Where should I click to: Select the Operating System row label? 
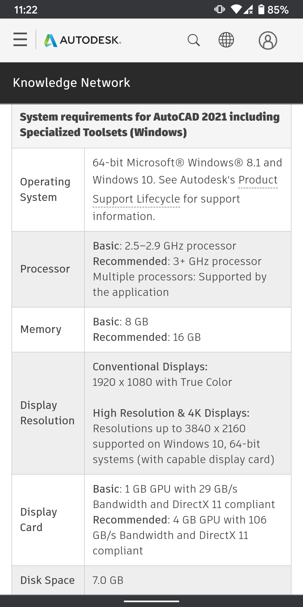[x=45, y=190]
